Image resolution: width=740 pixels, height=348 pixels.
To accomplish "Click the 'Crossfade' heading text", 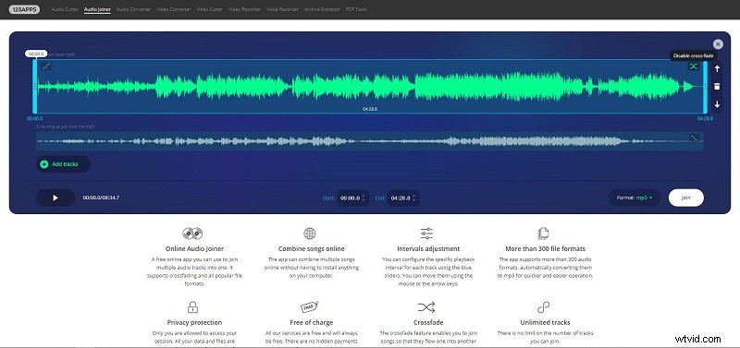I will coord(428,322).
